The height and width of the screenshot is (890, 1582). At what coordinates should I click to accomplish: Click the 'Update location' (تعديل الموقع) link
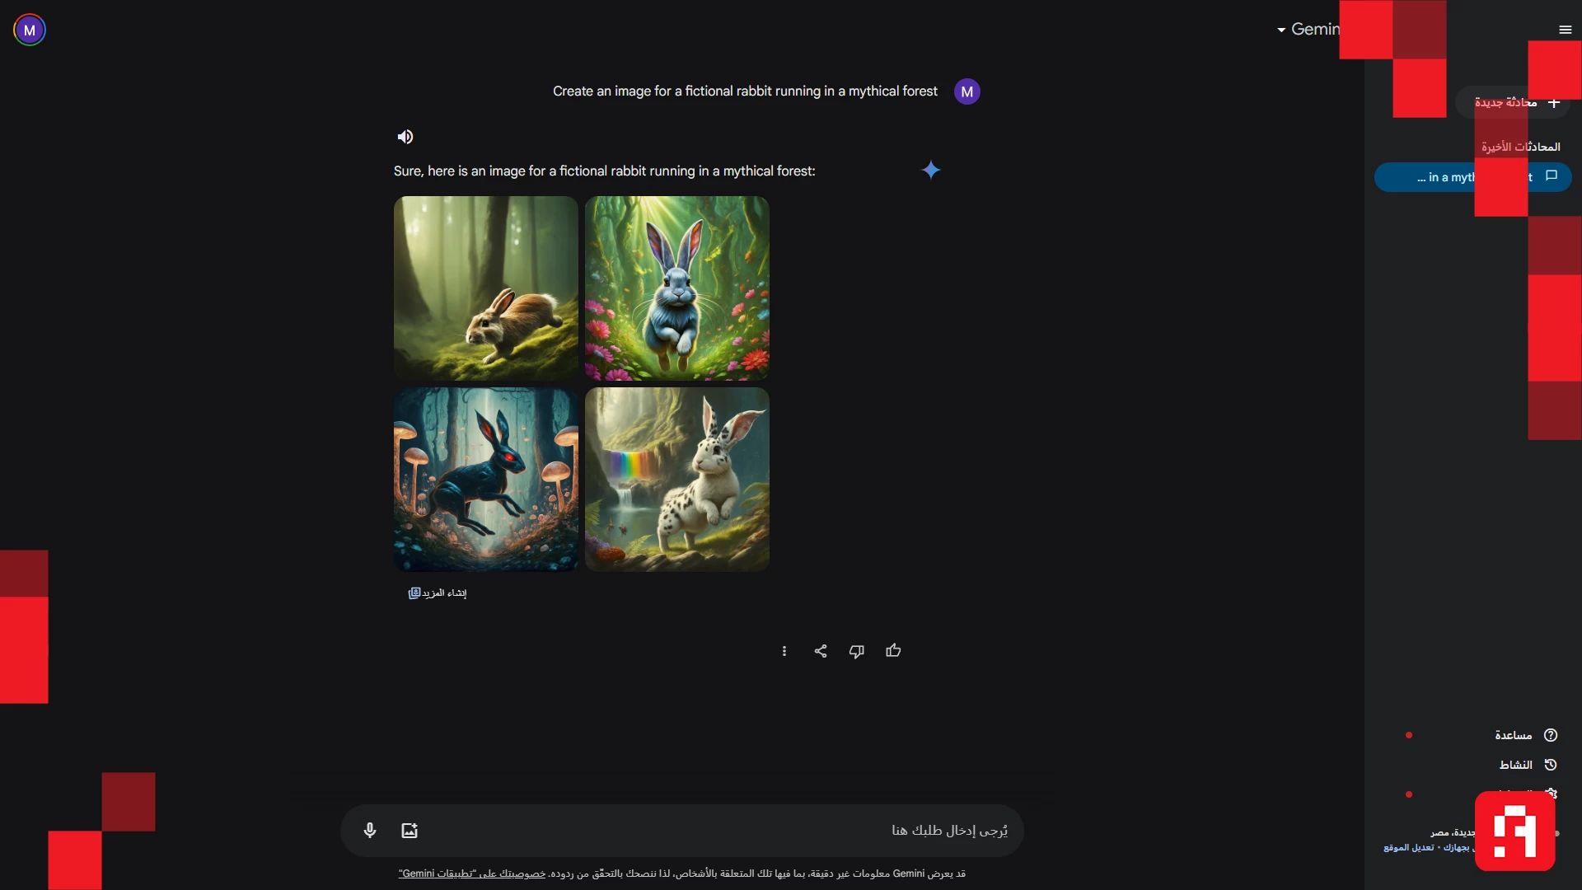(x=1409, y=847)
